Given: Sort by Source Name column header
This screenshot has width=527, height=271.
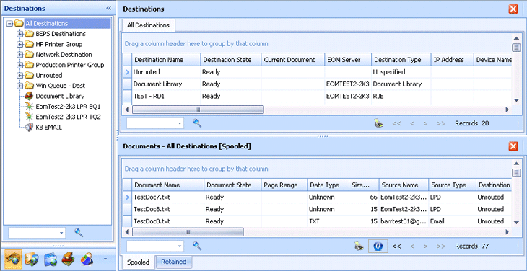Looking at the screenshot, I should tap(404, 185).
